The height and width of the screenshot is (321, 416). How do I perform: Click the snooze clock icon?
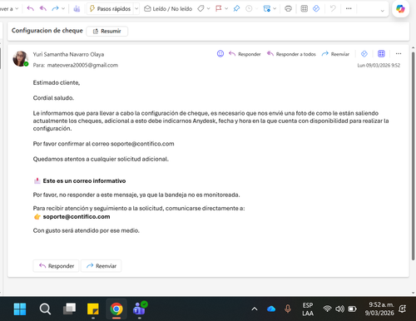(x=249, y=9)
